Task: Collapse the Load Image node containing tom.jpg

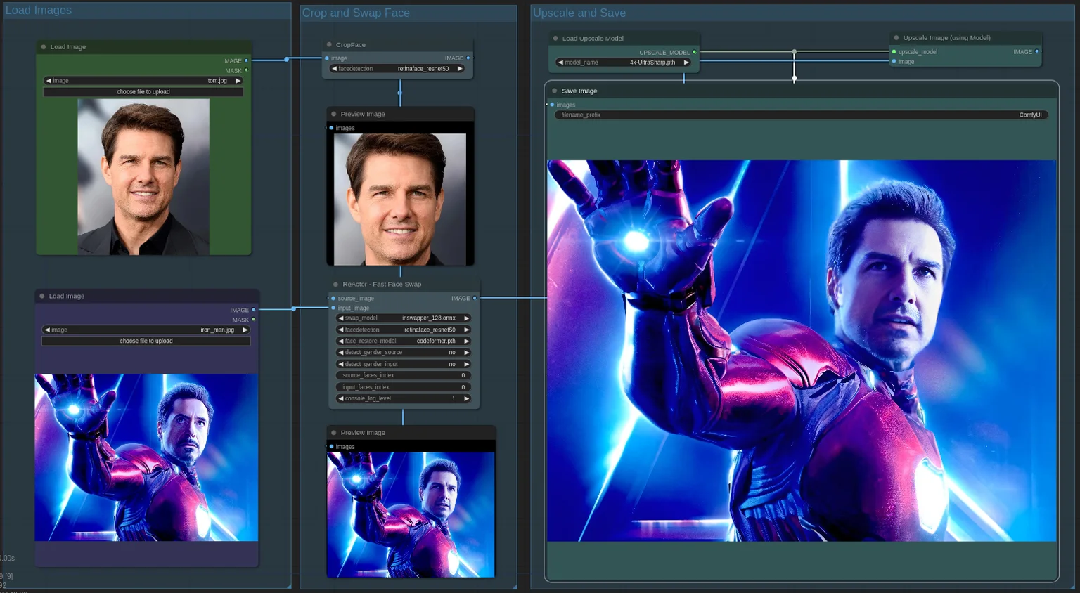Action: pyautogui.click(x=44, y=47)
